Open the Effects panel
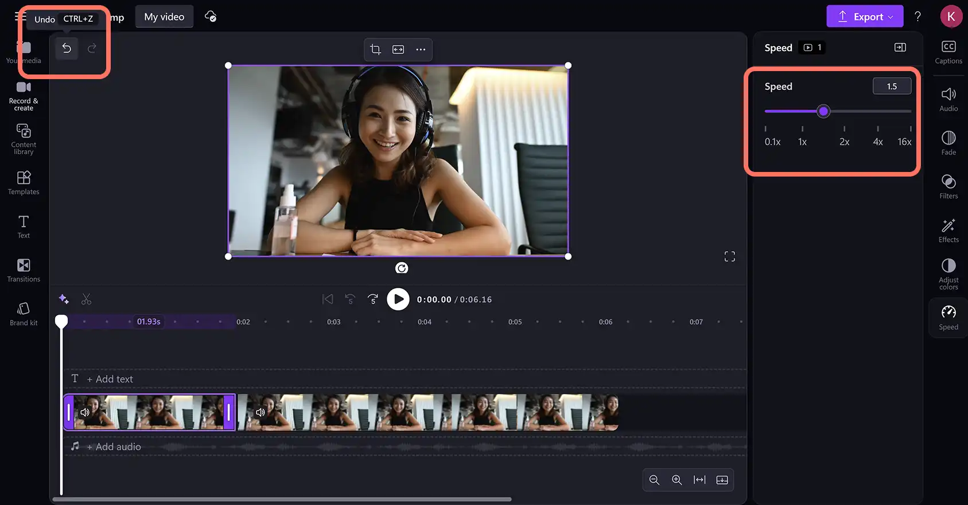The image size is (968, 505). 948,230
